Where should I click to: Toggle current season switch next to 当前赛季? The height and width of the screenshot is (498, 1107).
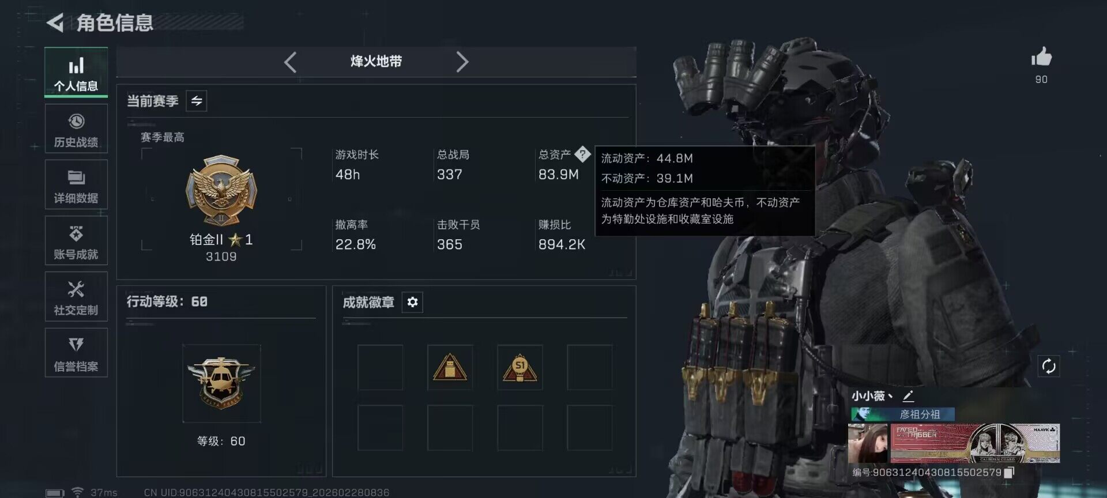tap(197, 101)
